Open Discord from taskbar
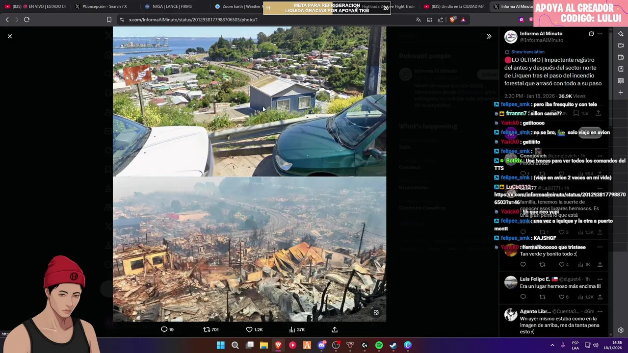 (x=321, y=345)
